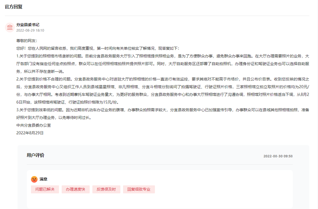Click paragraph 3 about 效率低
Viewport: 318px width, 209px height.
[x=163, y=114]
